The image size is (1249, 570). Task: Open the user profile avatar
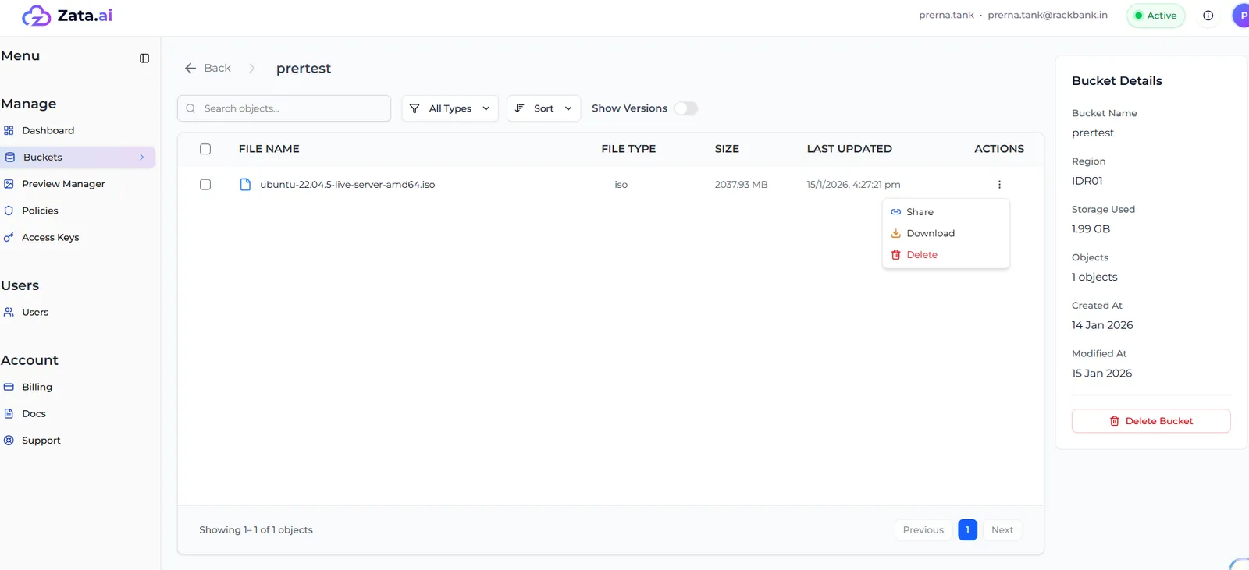pyautogui.click(x=1241, y=16)
